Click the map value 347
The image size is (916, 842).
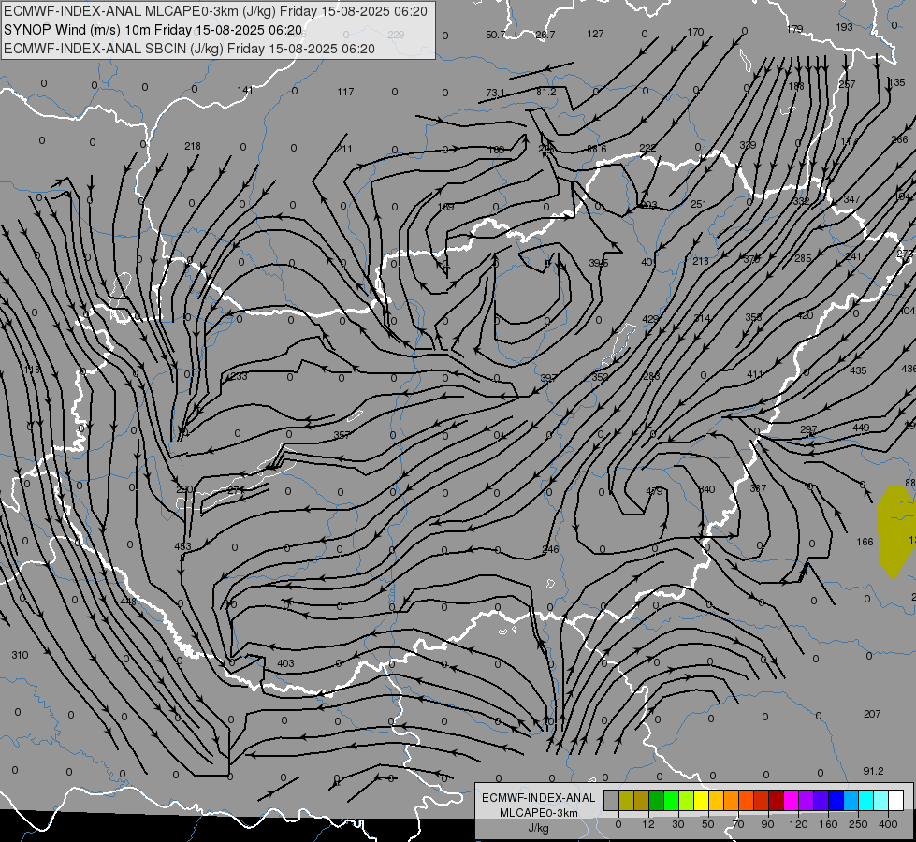[x=851, y=199]
